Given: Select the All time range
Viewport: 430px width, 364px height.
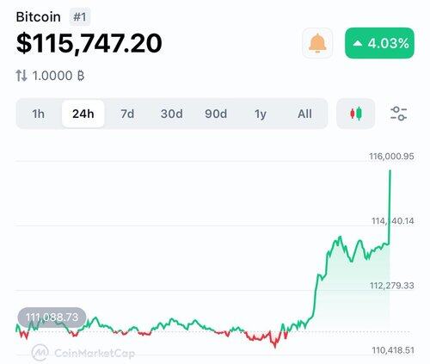Looking at the screenshot, I should coord(304,114).
